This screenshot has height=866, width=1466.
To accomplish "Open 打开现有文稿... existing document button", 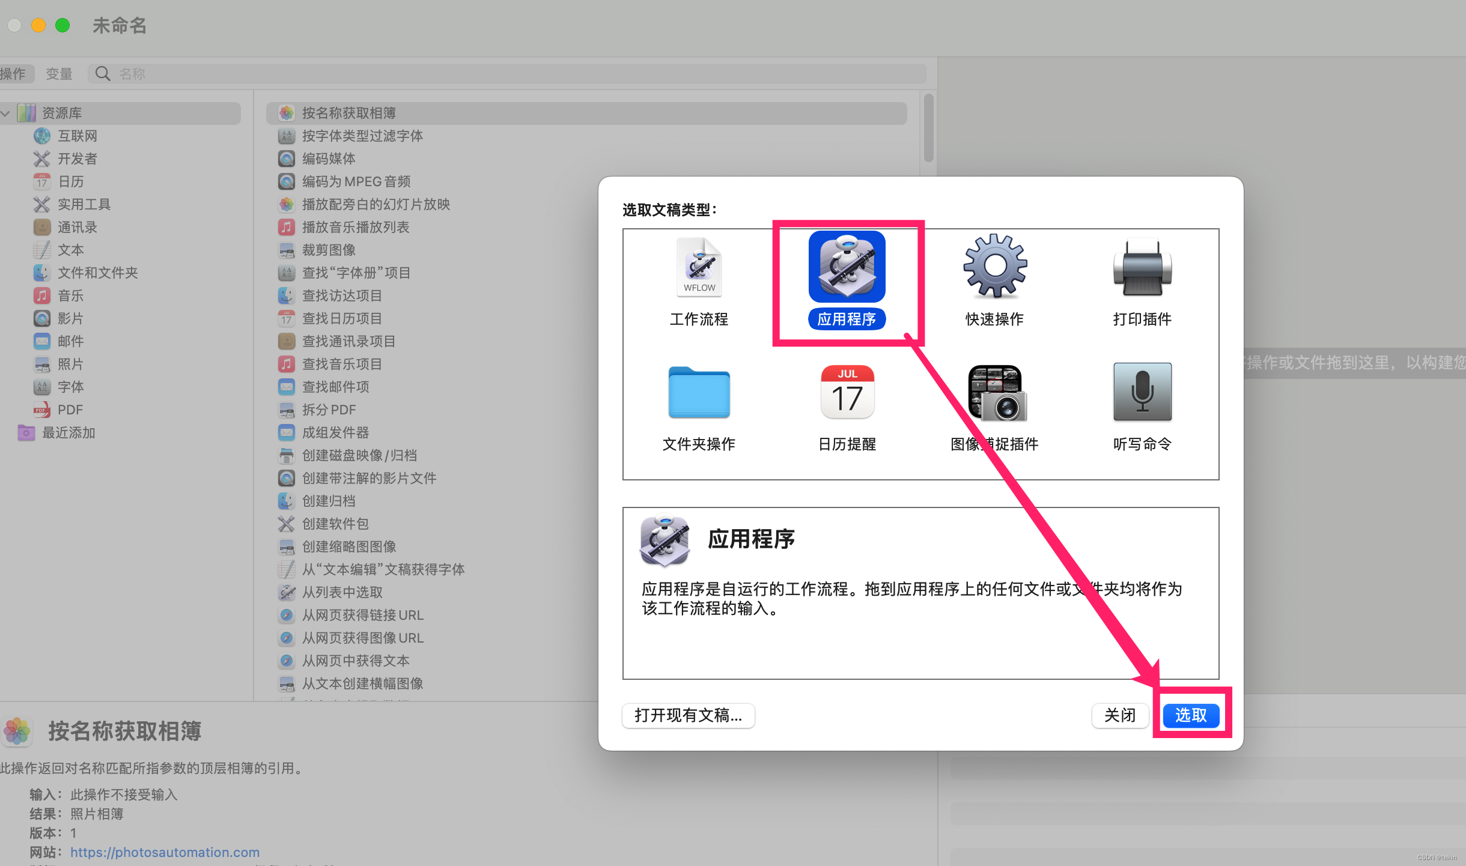I will (x=688, y=715).
